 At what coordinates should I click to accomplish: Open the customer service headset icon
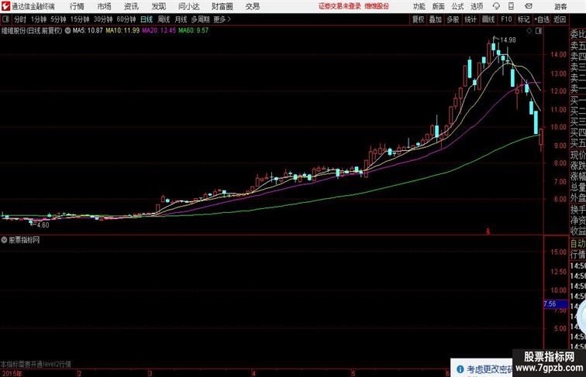click(x=496, y=6)
